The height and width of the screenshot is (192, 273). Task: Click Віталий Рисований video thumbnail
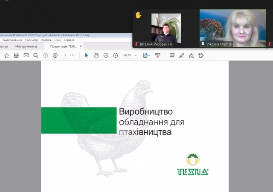pos(166,28)
